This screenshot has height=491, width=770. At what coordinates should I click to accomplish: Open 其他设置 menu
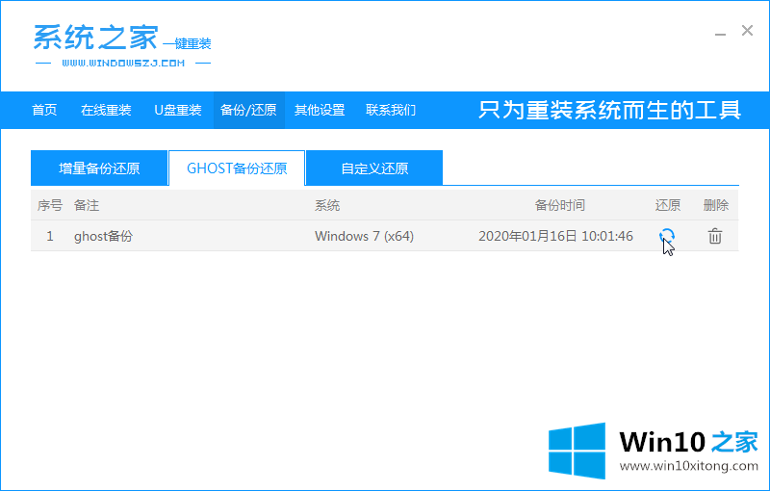coord(320,110)
